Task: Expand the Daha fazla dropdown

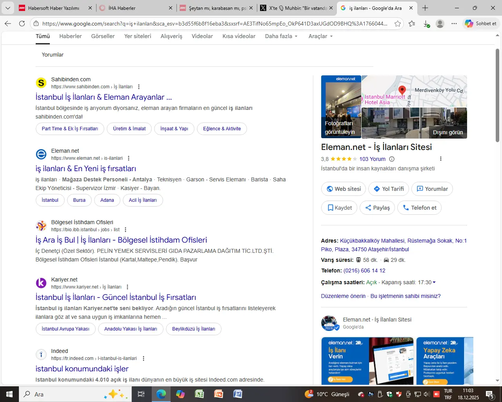Action: 281,36
